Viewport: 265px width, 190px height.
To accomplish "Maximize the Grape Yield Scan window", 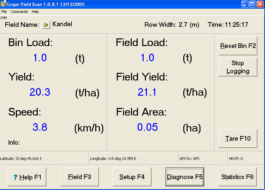I will (x=252, y=4).
